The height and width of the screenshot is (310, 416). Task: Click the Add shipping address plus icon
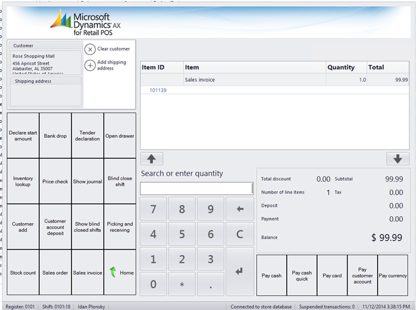click(90, 65)
